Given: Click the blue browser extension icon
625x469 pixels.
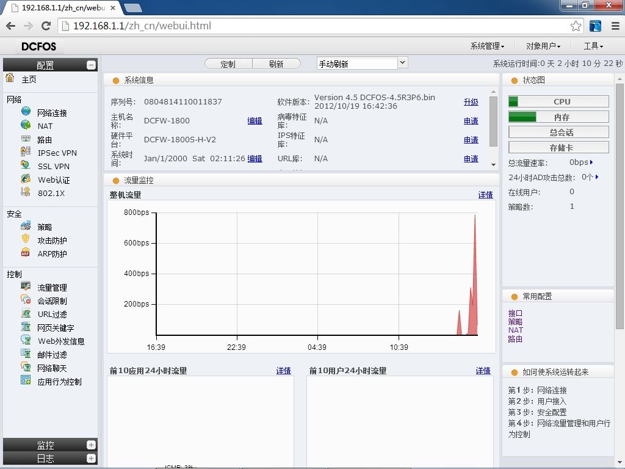Looking at the screenshot, I should pos(595,26).
